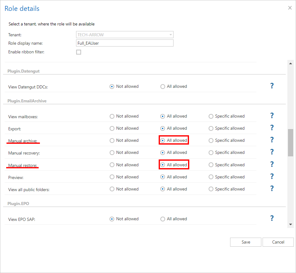Open help for View mailboxes row
296x273 pixels.
pyautogui.click(x=272, y=116)
